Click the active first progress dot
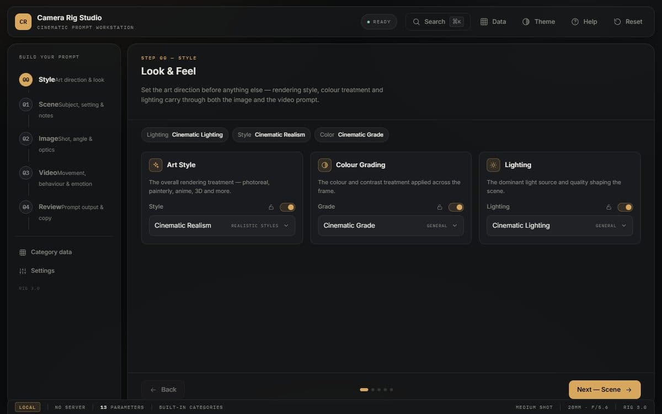The width and height of the screenshot is (662, 414). [x=364, y=390]
